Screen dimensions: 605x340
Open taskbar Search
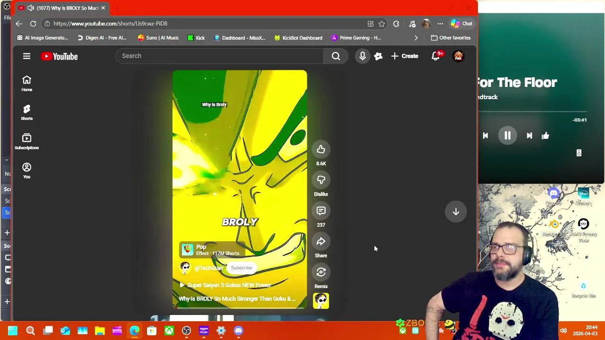pos(30,331)
